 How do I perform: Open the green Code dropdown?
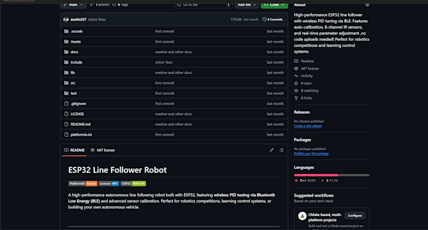(274, 4)
